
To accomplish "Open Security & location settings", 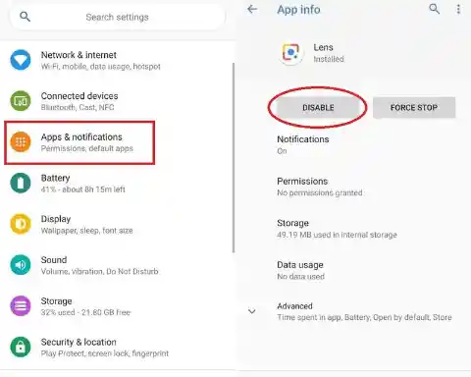I will tap(118, 348).
